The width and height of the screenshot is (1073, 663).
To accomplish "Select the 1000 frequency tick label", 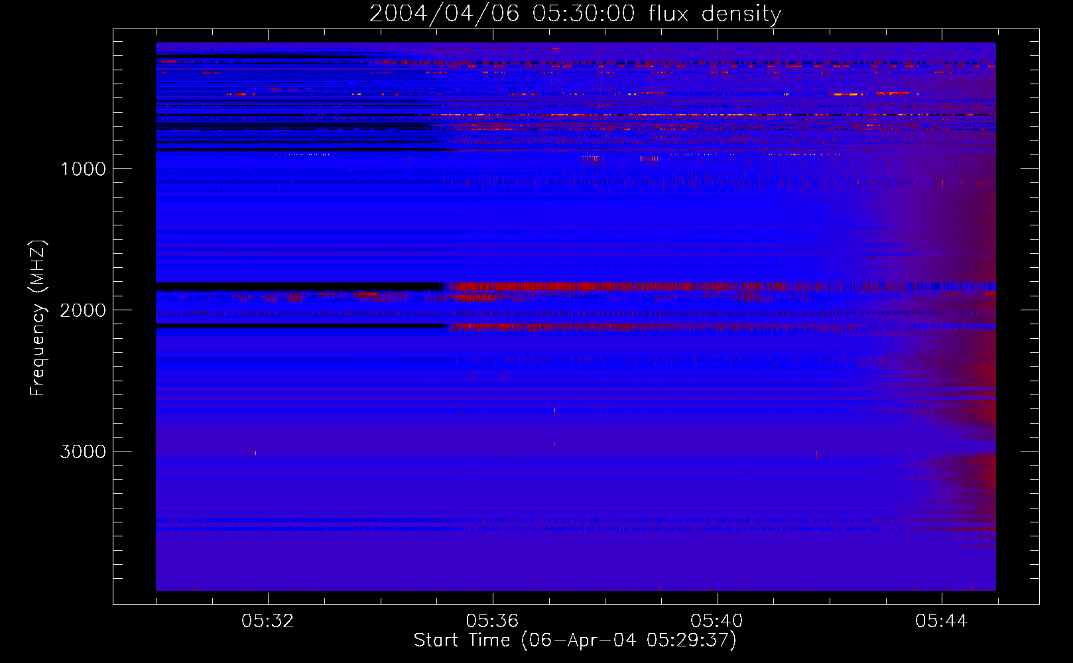I will pos(83,169).
